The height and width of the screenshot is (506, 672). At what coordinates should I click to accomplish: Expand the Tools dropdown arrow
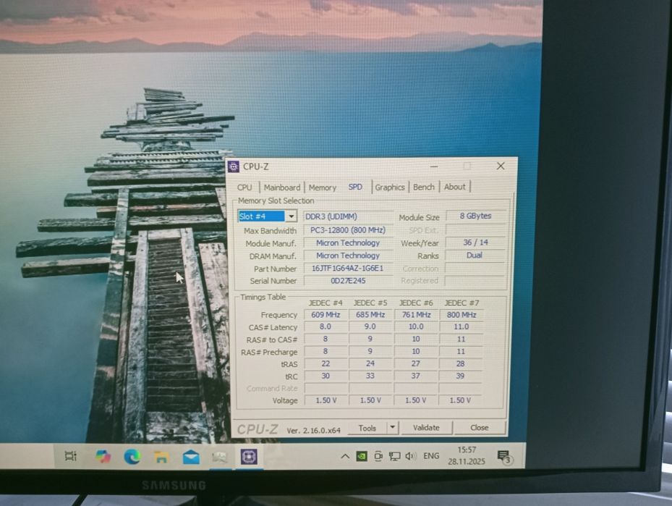392,428
